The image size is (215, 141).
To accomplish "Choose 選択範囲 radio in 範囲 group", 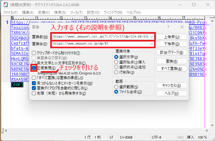I will pos(116,87).
